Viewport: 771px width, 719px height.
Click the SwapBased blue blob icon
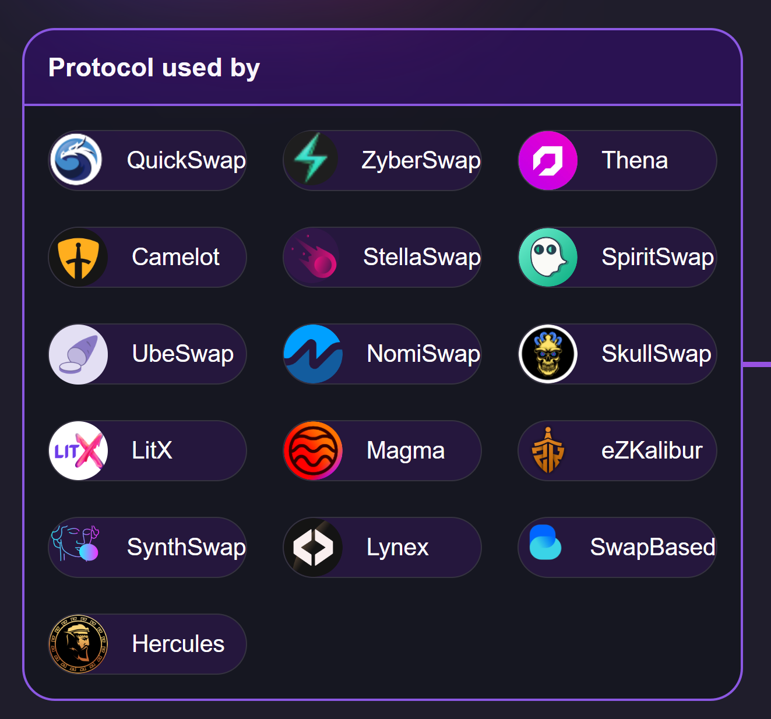pyautogui.click(x=545, y=543)
